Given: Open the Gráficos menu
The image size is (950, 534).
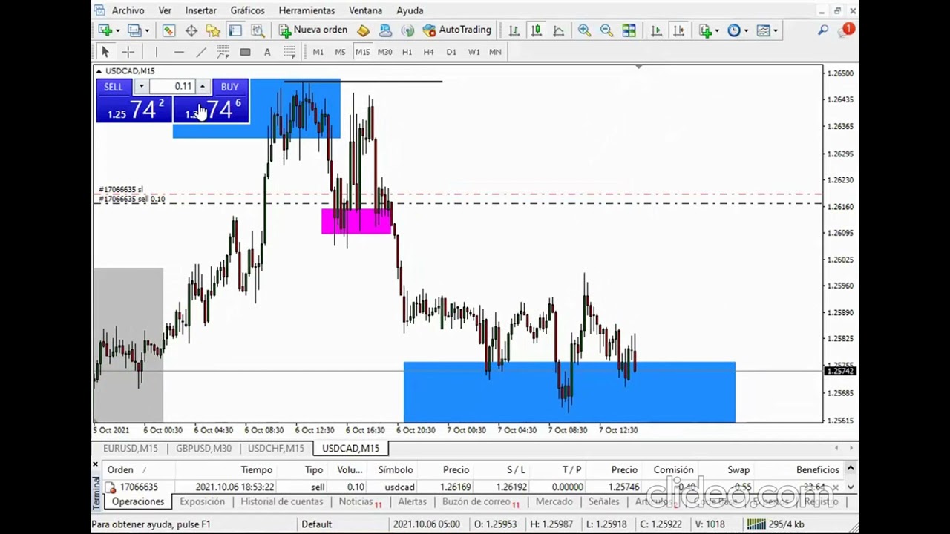Looking at the screenshot, I should [247, 10].
